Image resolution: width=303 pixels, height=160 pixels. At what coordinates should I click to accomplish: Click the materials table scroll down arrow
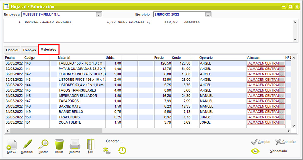[294, 126]
